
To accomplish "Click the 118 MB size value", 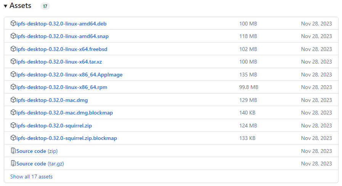I will [248, 37].
